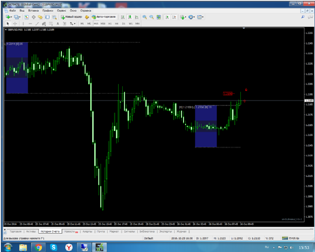
Task: Switch chart to line chart mode
Action: [x=137, y=17]
